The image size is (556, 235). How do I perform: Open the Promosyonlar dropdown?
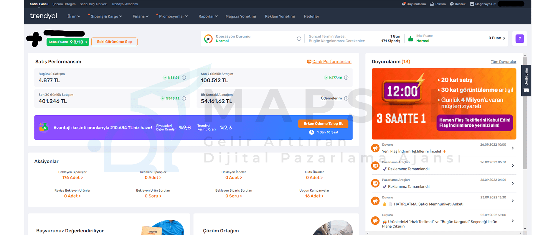point(174,16)
